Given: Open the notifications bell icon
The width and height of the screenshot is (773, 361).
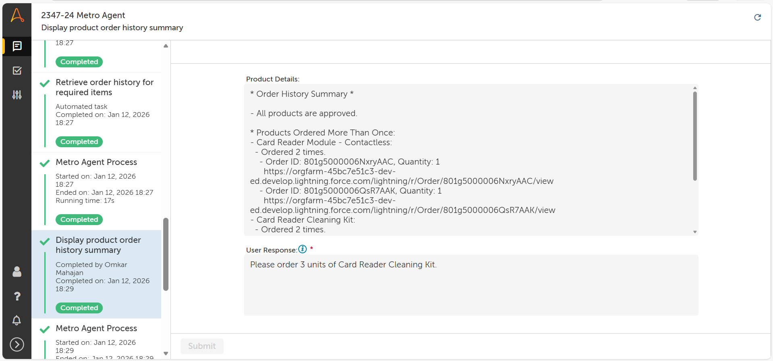Looking at the screenshot, I should point(17,321).
